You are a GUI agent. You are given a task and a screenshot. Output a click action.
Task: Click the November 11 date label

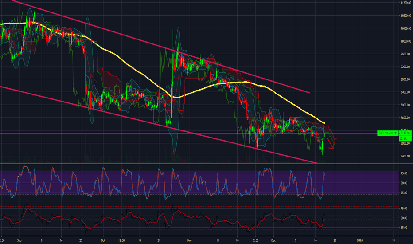218,240
